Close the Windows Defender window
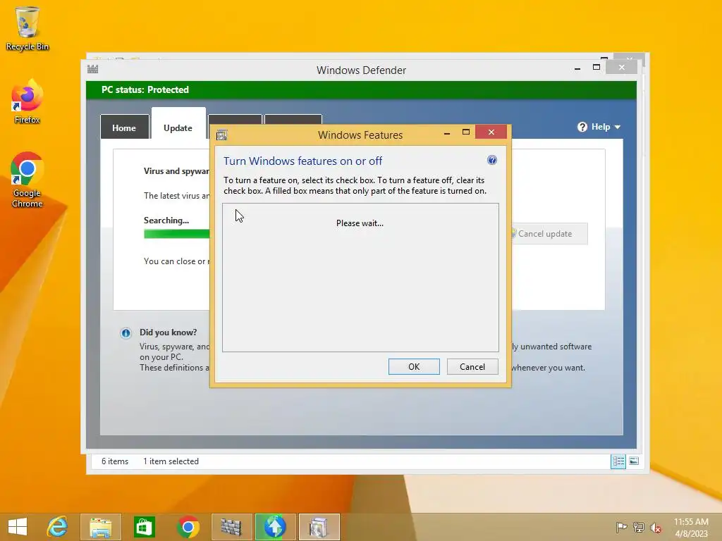Image resolution: width=722 pixels, height=541 pixels. click(x=622, y=67)
